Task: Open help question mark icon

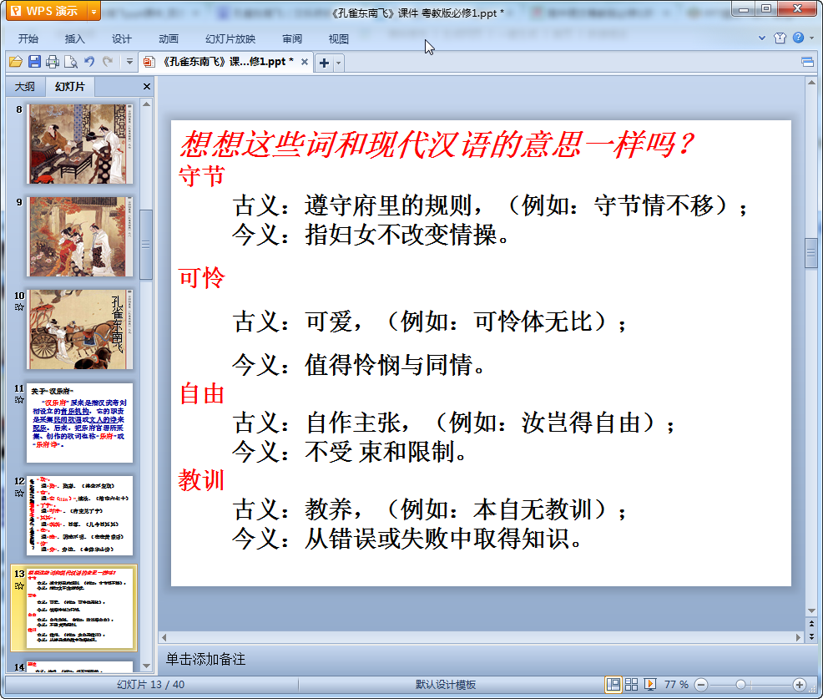Action: coord(798,38)
